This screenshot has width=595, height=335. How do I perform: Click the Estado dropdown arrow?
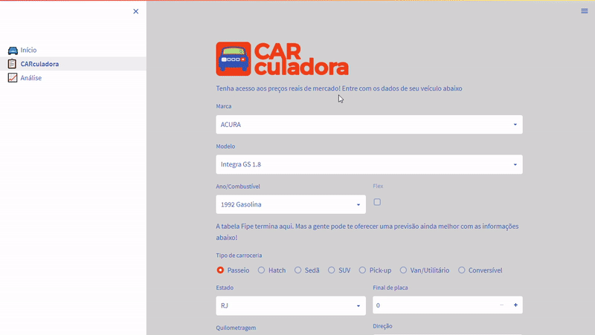[358, 306]
